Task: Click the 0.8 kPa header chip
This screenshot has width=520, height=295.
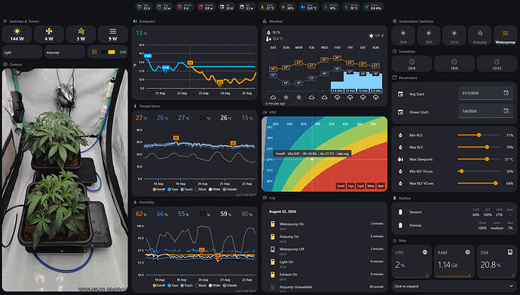Action: pos(373,7)
